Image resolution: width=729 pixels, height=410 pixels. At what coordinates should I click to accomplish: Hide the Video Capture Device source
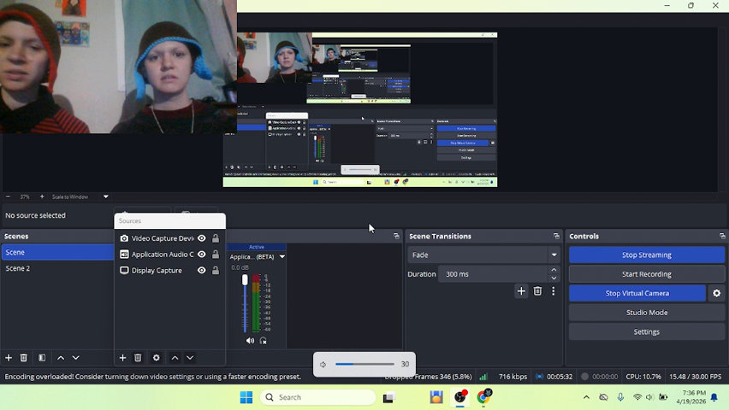click(201, 238)
